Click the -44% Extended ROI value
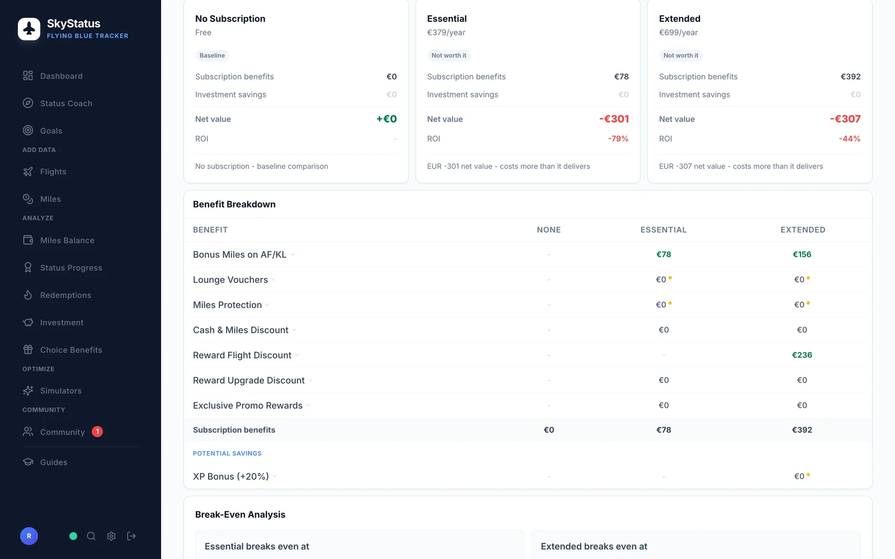Viewport: 895px width, 559px height. click(x=849, y=139)
